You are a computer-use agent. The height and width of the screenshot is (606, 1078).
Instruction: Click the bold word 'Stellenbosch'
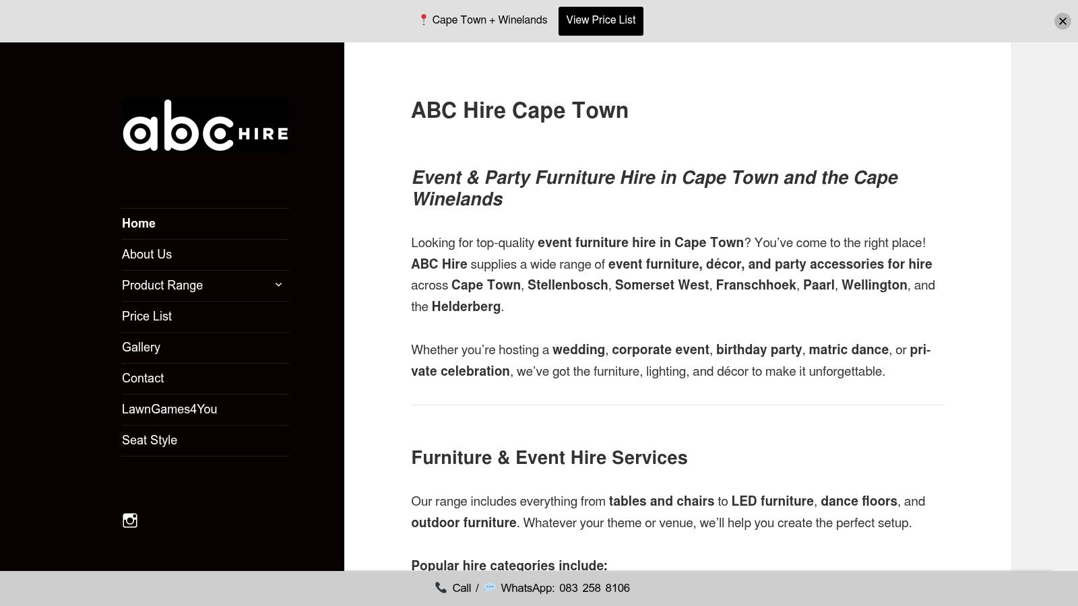(x=567, y=285)
